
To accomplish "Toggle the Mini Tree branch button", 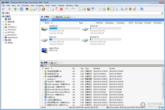I will [x=80, y=9].
